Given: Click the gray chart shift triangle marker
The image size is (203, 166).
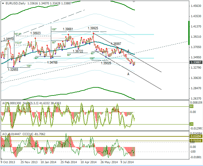Looking at the screenshot, I should 134,2.
